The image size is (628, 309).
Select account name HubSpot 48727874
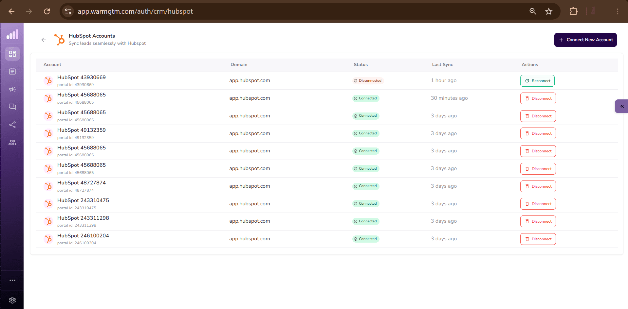click(x=82, y=183)
